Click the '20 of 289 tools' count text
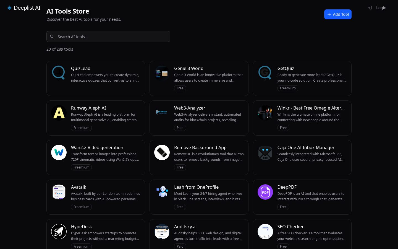The height and width of the screenshot is (249, 398). click(60, 49)
